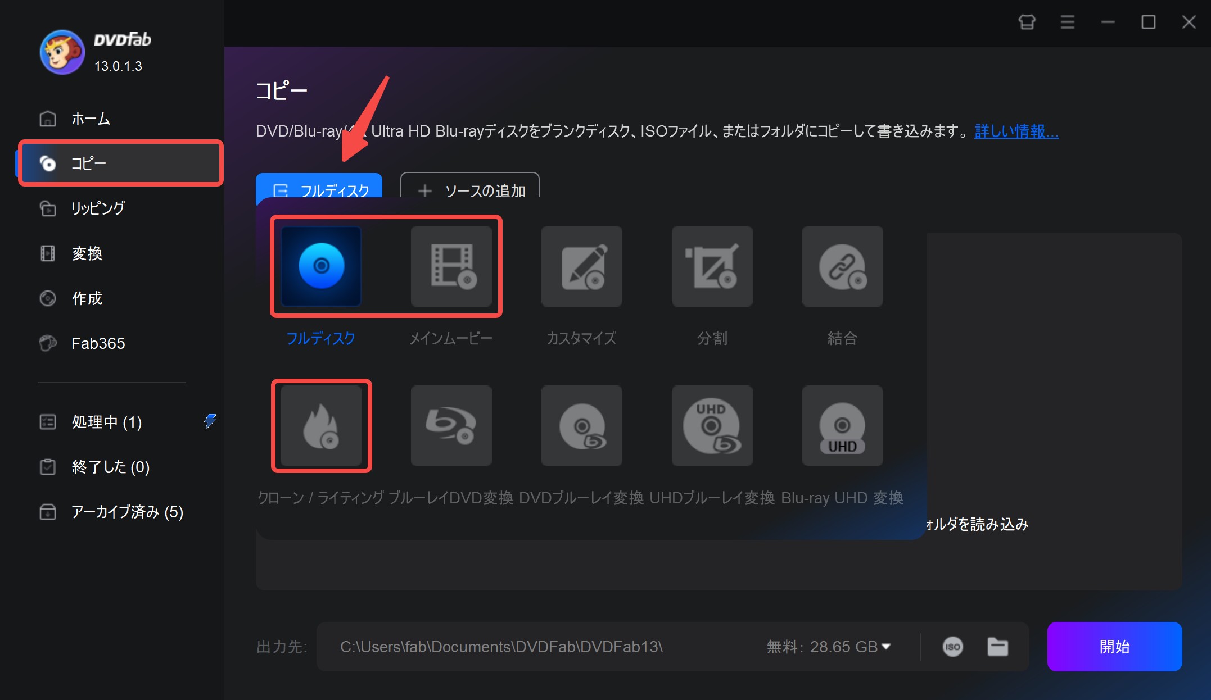
Task: Click the UHDブルーレイ変換 label
Action: [712, 498]
